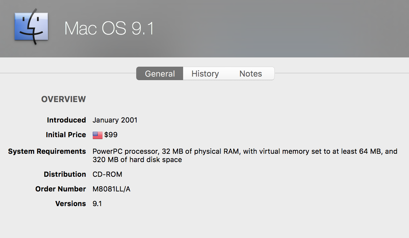Select the $99 price value
Screen dimensions: 409x238
111,135
